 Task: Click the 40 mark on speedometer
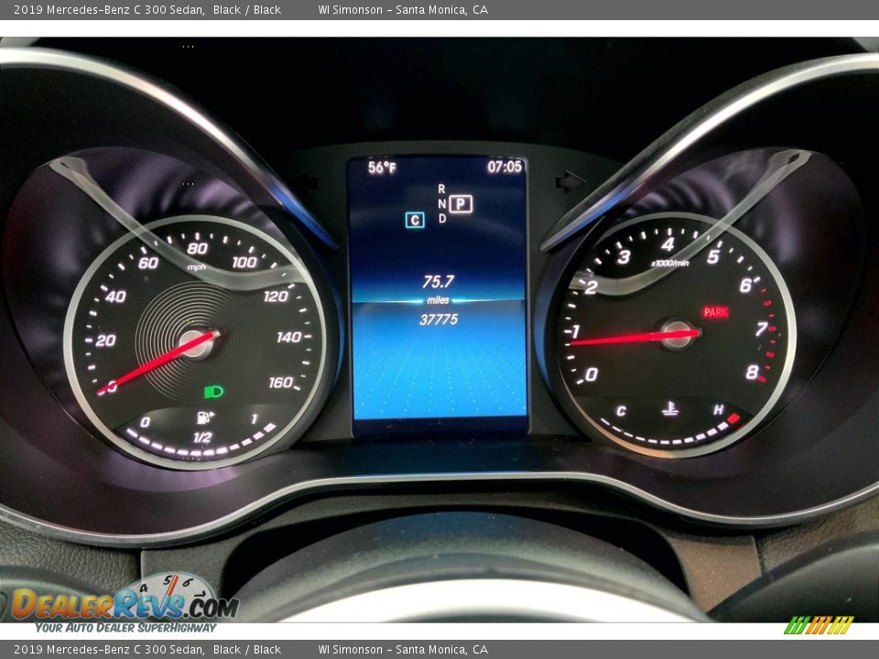click(115, 297)
